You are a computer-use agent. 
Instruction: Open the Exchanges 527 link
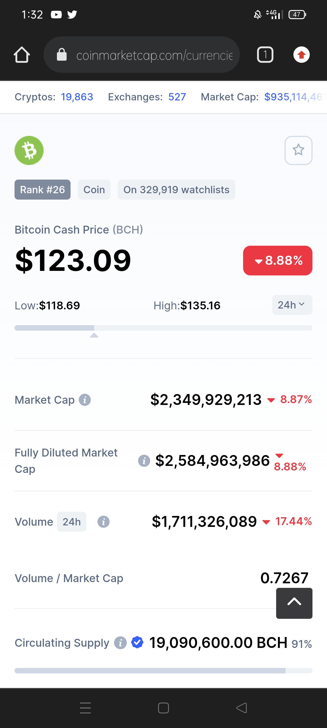(177, 97)
